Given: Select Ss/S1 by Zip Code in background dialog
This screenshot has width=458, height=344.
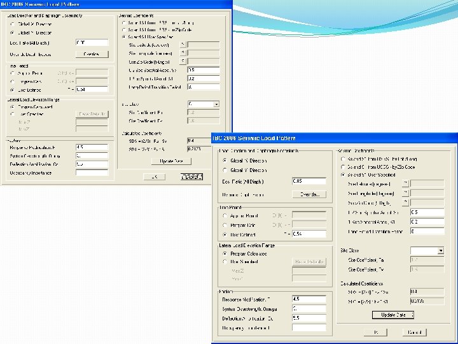Looking at the screenshot, I should pyautogui.click(x=124, y=30).
